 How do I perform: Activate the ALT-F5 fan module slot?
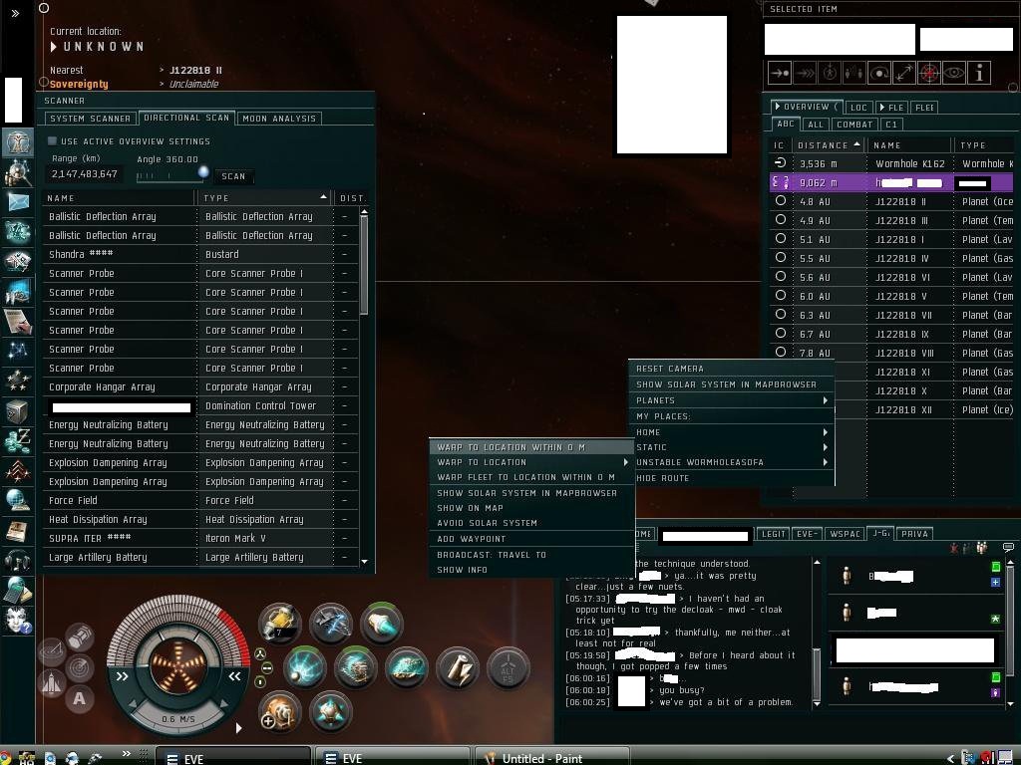point(508,668)
